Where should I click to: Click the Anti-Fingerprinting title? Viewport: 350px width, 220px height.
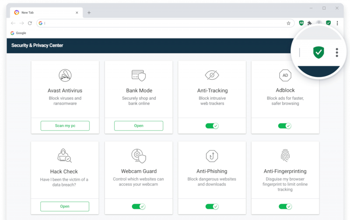pos(285,171)
